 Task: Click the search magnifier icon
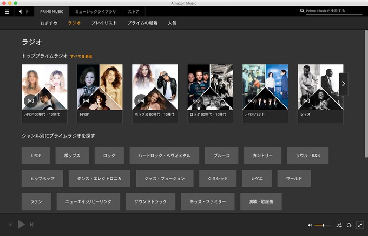point(302,11)
